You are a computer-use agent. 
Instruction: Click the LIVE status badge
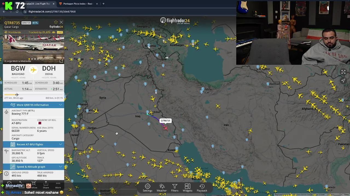(x=60, y=32)
